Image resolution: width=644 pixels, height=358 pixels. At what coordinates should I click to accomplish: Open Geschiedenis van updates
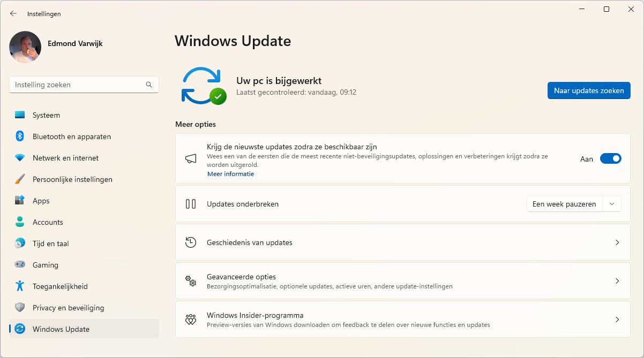point(403,242)
